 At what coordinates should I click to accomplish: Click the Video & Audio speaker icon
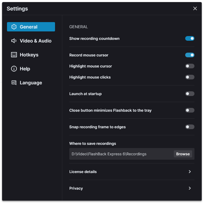(x=14, y=41)
